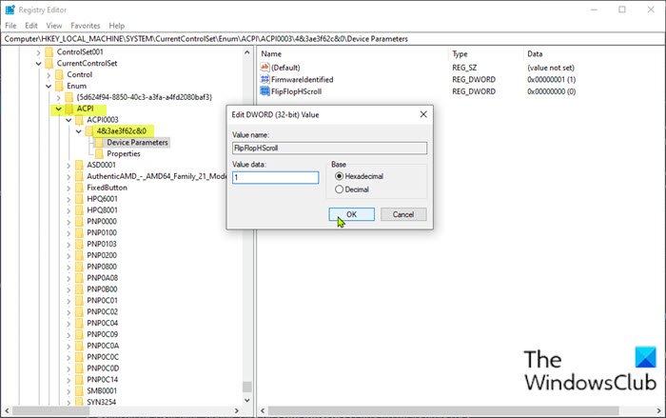Click the FixedButton folder icon
Viewport: 666px width, 418px height.
79,188
